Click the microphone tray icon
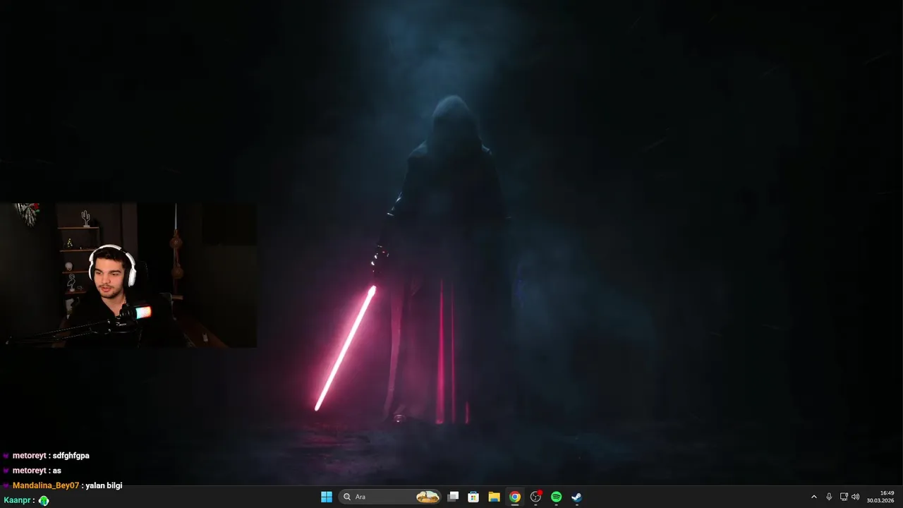Screen dimensions: 903x508 tap(829, 497)
